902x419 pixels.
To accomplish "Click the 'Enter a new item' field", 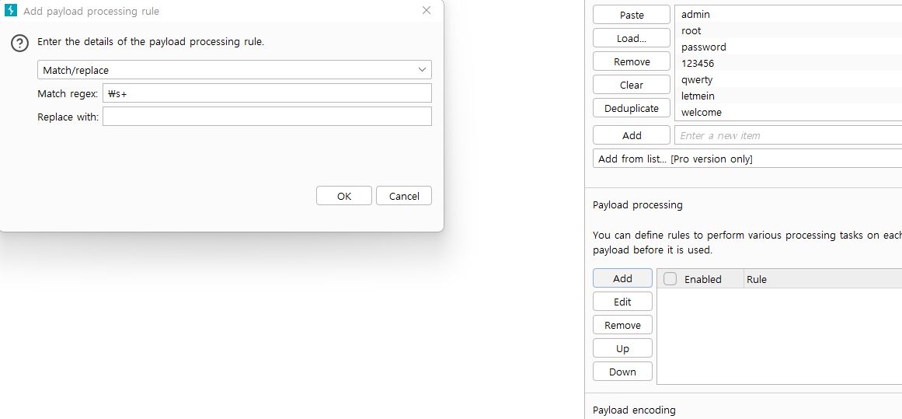I will 785,135.
